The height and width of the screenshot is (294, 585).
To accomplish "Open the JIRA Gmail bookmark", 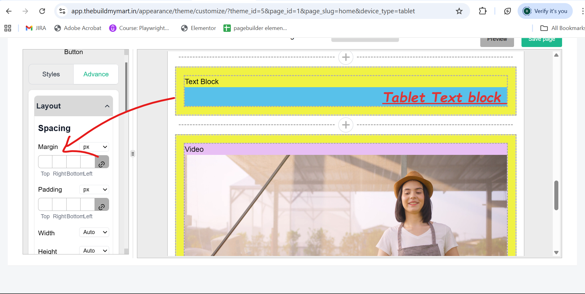I will [36, 28].
